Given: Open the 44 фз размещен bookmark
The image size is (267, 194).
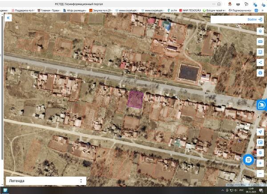Looking at the screenshot, I should point(75,10).
